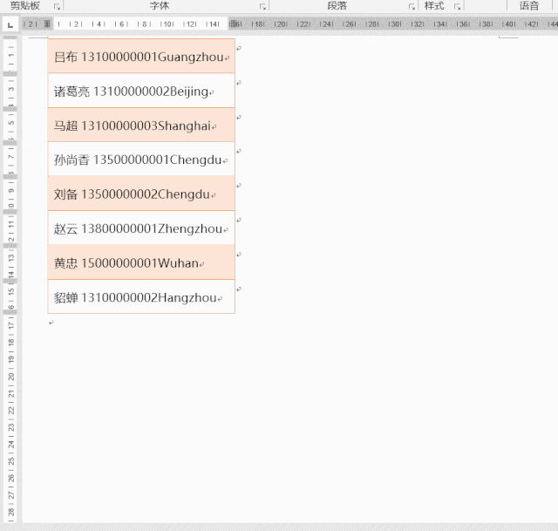Click the vertical ruler at mark 20
The height and width of the screenshot is (531, 558).
tap(11, 377)
